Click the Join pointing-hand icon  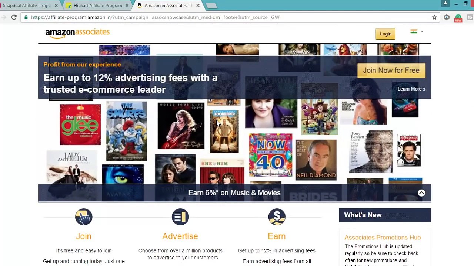click(84, 217)
